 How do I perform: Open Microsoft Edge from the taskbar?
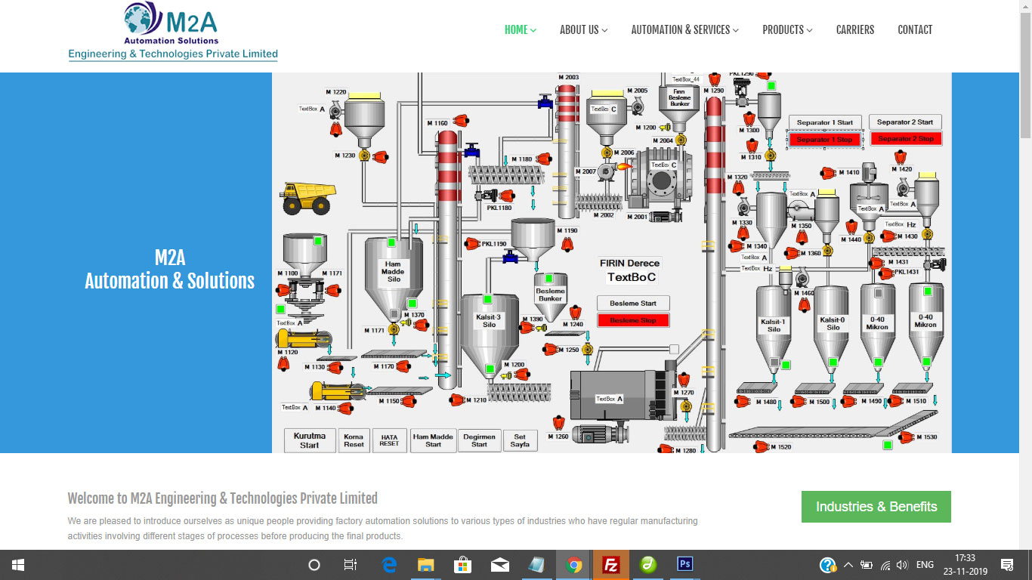tap(389, 565)
